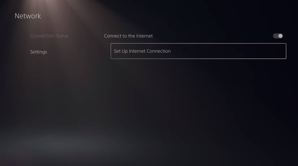This screenshot has height=166, width=298.
Task: Click the Set Up Internet Connection text
Action: (142, 51)
